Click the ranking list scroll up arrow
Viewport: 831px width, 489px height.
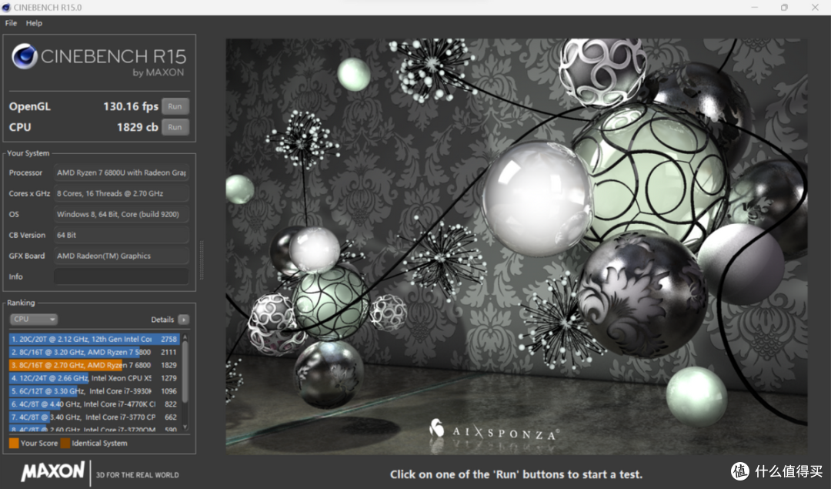[x=185, y=337]
